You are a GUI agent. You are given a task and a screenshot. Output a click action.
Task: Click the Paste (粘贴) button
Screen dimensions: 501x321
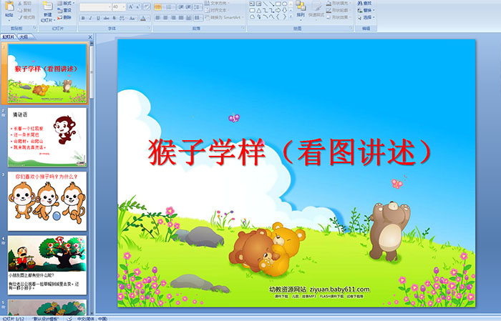(x=9, y=10)
